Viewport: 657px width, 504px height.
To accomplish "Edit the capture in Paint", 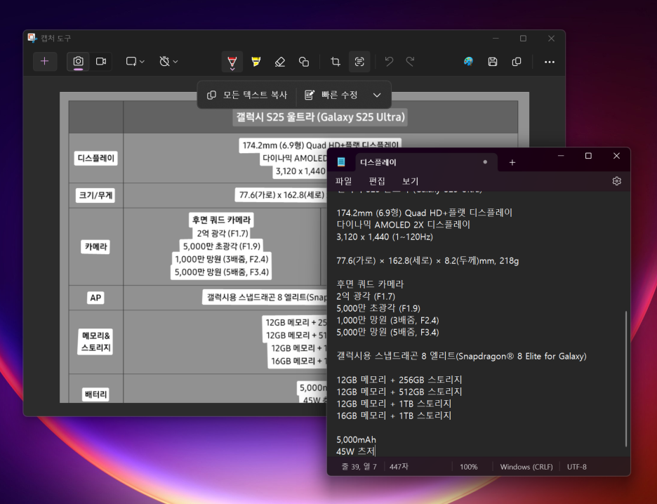I will [x=468, y=62].
